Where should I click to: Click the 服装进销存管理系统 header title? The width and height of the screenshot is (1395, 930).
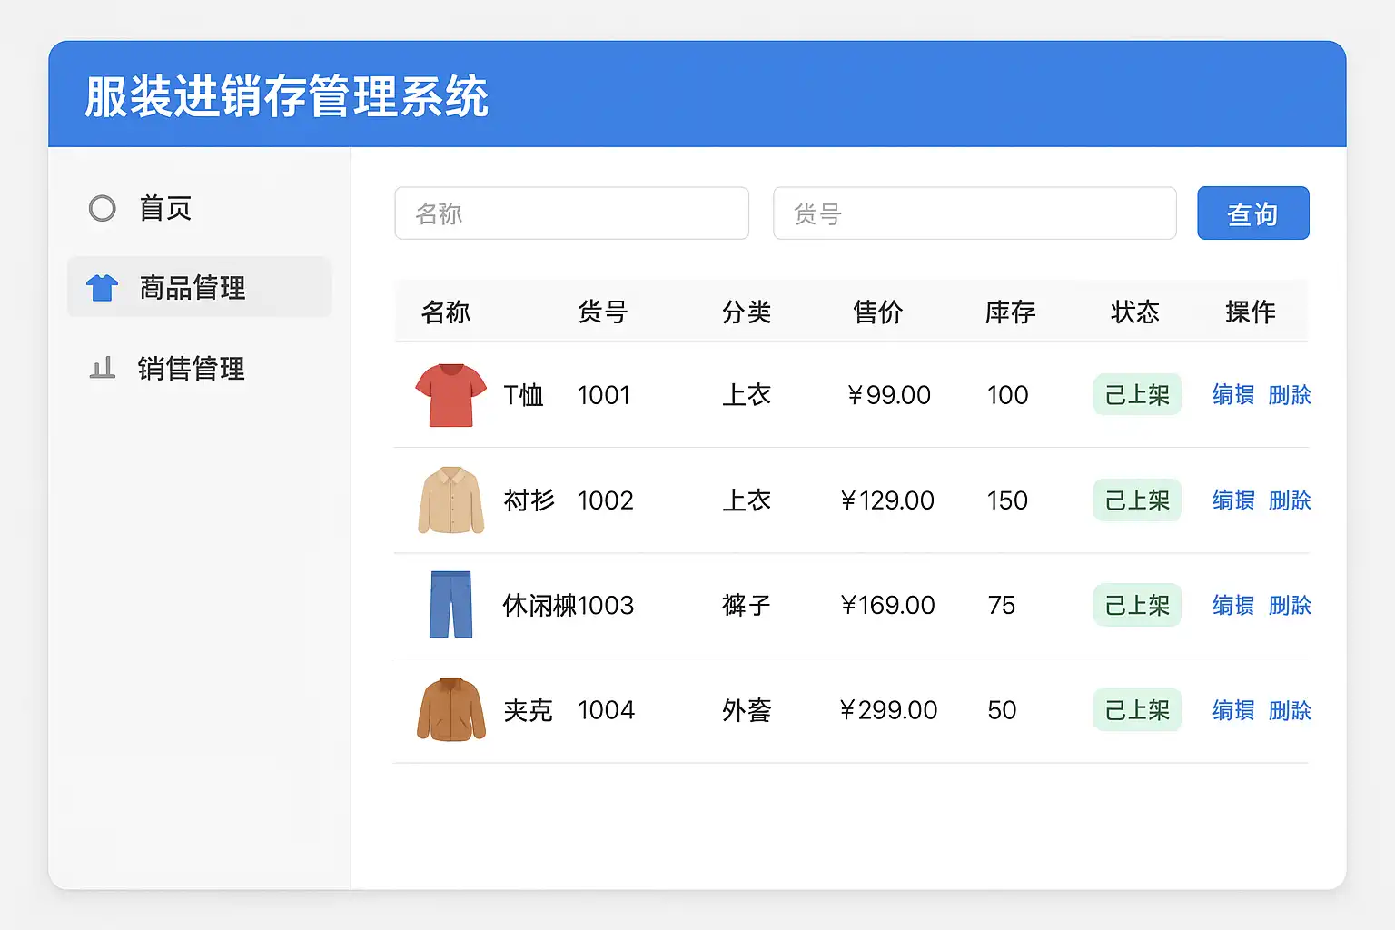(x=287, y=96)
